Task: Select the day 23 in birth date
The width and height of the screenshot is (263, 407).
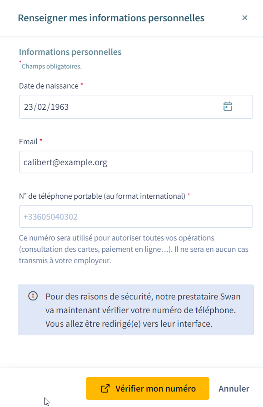Action: pyautogui.click(x=28, y=107)
